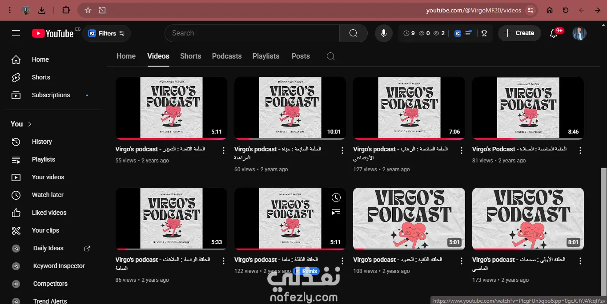Expand the You section chevron
Image resolution: width=607 pixels, height=304 pixels.
(30, 124)
